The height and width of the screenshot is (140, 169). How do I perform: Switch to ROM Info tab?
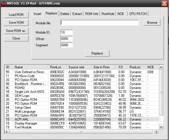click(x=92, y=14)
